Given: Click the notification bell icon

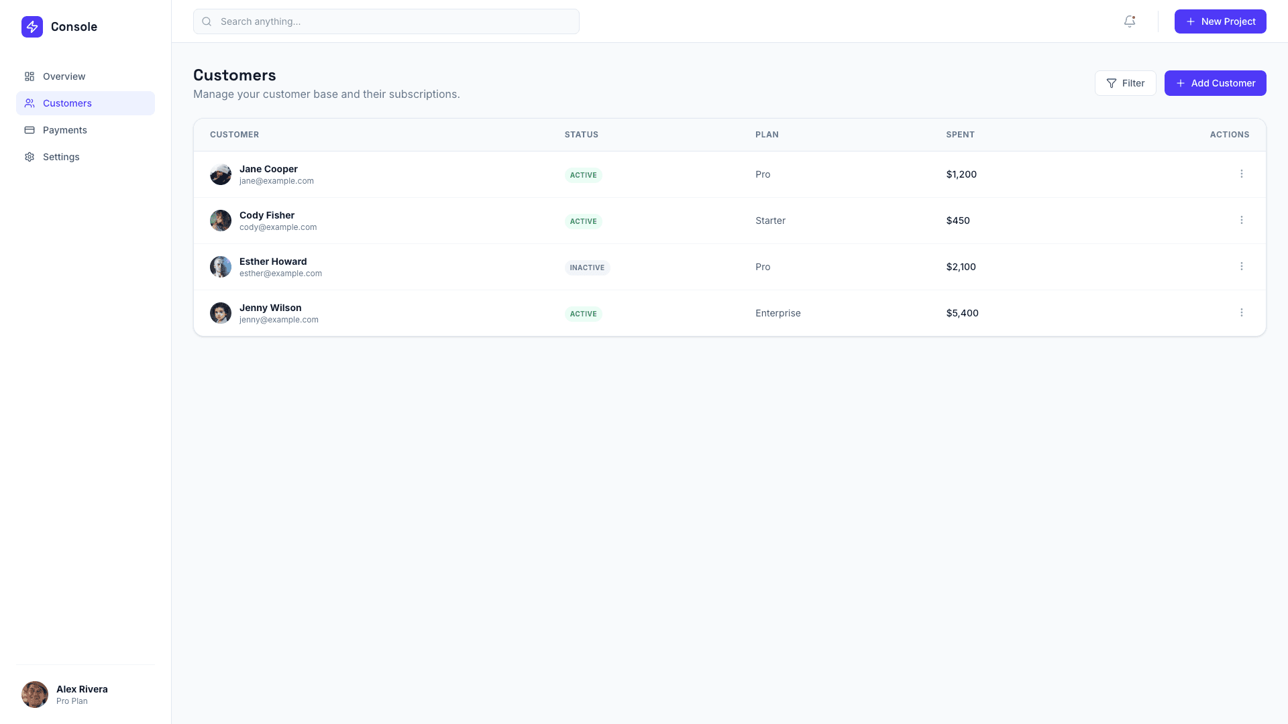Looking at the screenshot, I should coord(1130,21).
